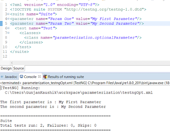170x140 pixels.
Task: Switch to the Source tab
Action: tap(19, 68)
